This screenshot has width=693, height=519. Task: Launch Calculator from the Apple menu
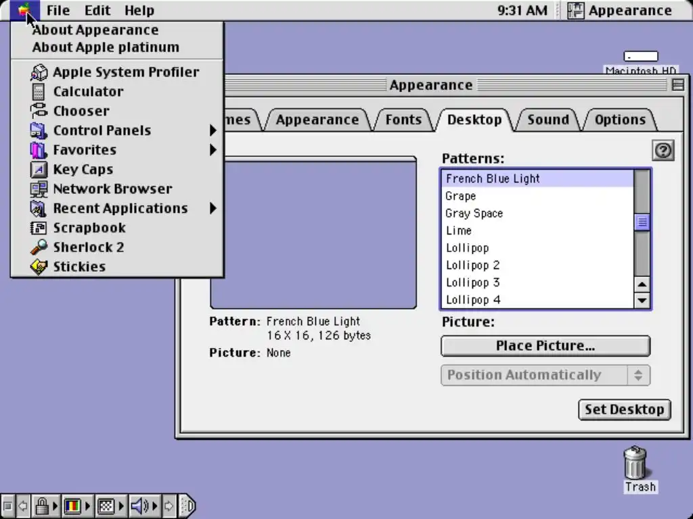pos(117,91)
